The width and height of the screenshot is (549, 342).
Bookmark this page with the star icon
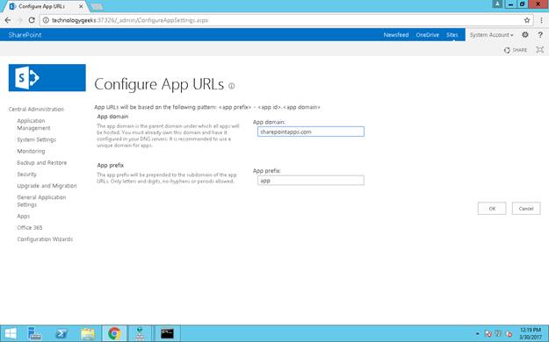pos(527,20)
